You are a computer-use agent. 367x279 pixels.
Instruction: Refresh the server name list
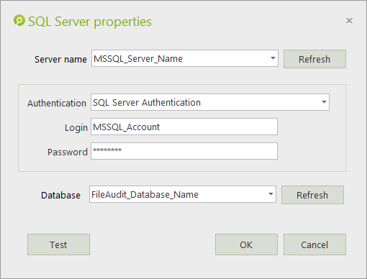point(314,59)
